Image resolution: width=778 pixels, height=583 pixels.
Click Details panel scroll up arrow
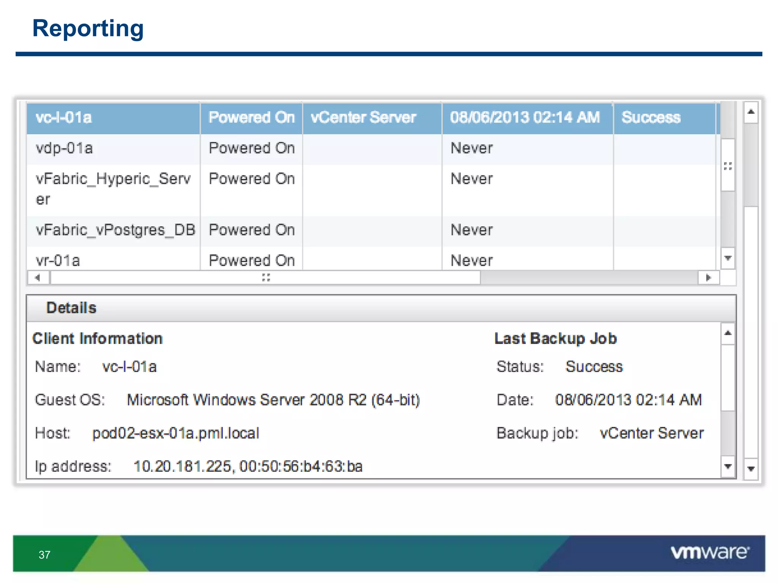click(727, 334)
